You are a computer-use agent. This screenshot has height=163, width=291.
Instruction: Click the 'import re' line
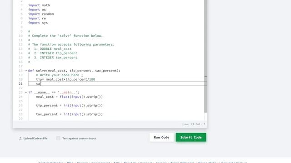tap(37, 18)
